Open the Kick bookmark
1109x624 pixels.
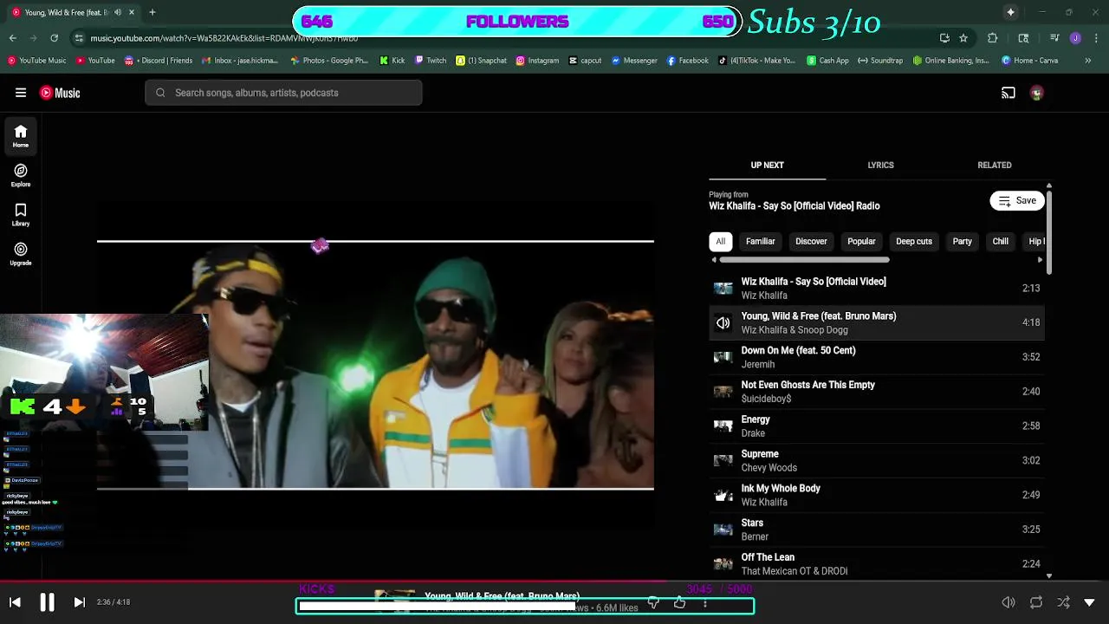pyautogui.click(x=392, y=61)
